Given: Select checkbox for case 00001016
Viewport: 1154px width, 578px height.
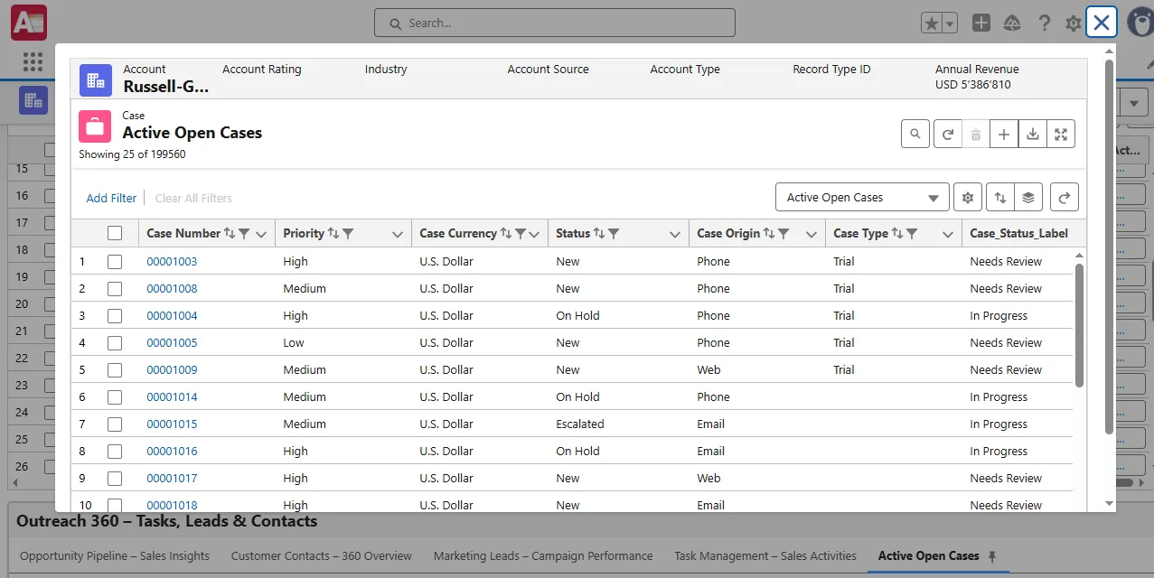Looking at the screenshot, I should tap(115, 452).
